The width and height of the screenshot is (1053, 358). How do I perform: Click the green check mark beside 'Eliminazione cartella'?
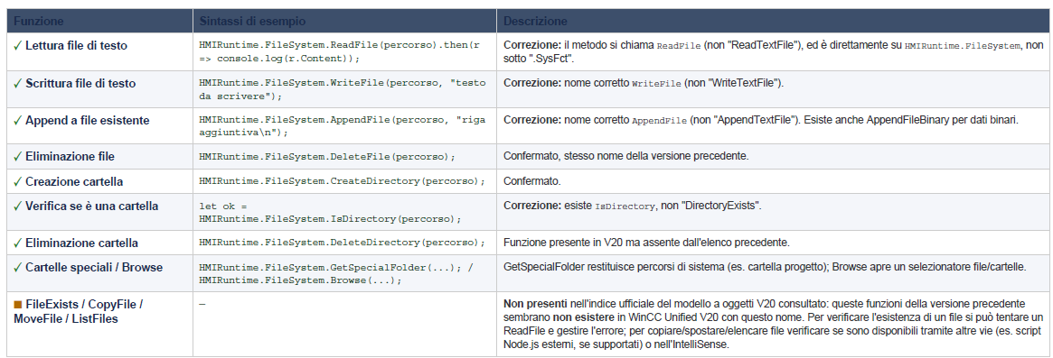tap(17, 243)
